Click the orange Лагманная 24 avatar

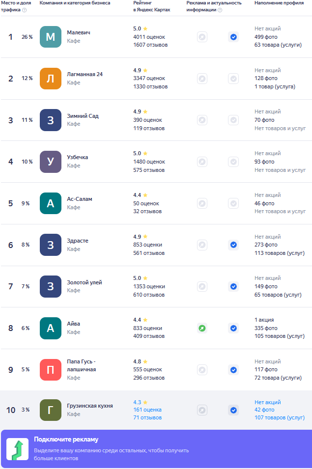(51, 79)
